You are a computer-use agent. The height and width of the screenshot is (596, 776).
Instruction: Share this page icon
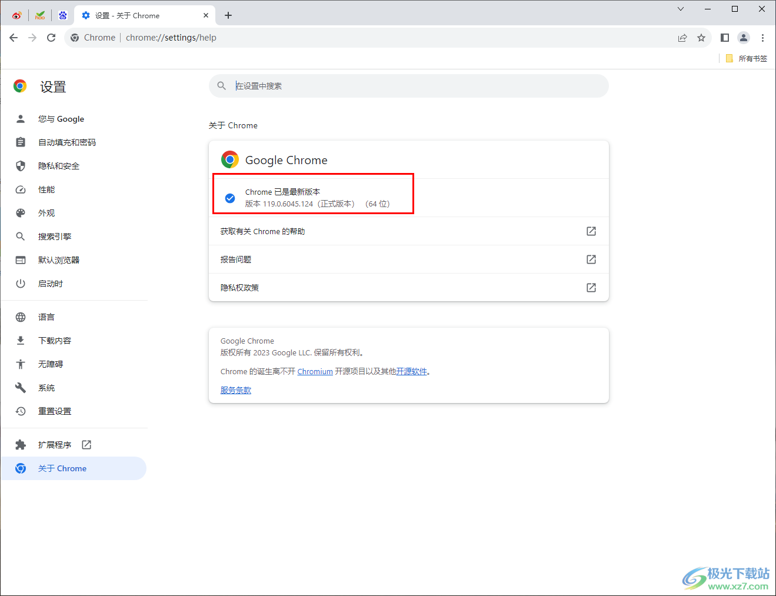[682, 38]
